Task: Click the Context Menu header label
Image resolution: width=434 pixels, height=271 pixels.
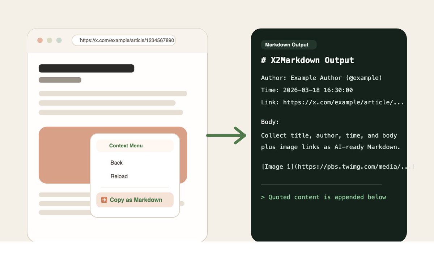Action: click(x=126, y=146)
